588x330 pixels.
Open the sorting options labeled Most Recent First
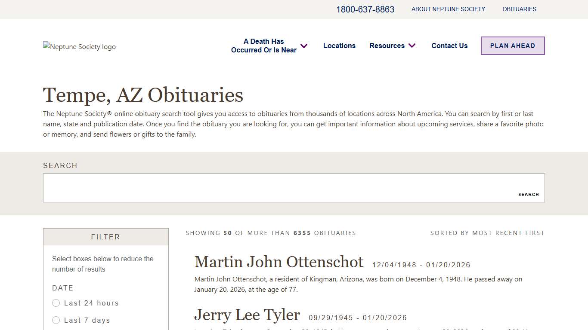[x=487, y=233]
